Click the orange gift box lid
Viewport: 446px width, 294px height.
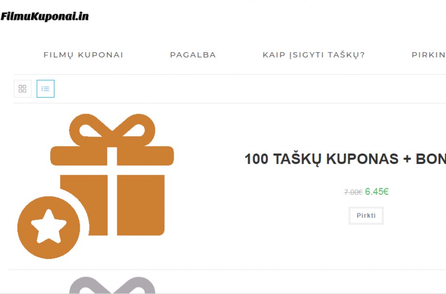pos(112,155)
